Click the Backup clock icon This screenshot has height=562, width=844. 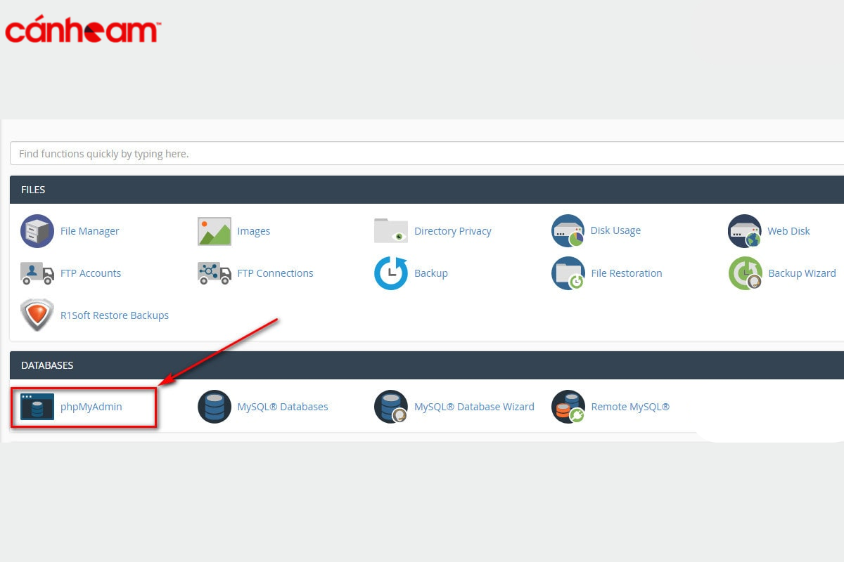tap(391, 273)
